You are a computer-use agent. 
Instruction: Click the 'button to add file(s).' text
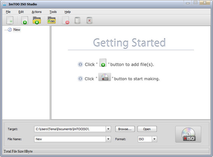(132, 65)
